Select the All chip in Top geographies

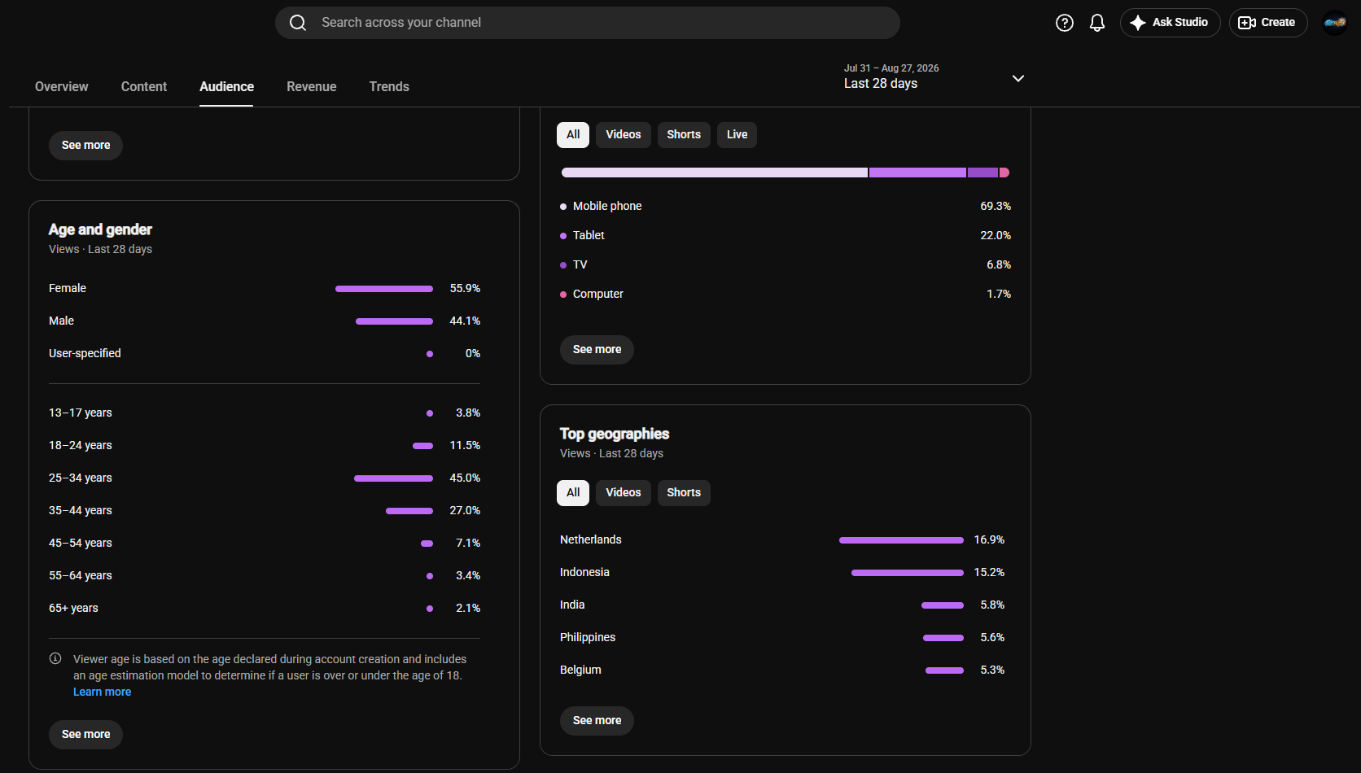pyautogui.click(x=573, y=493)
